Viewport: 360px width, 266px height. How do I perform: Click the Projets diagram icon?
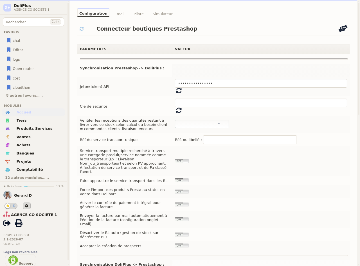[x=8, y=162]
